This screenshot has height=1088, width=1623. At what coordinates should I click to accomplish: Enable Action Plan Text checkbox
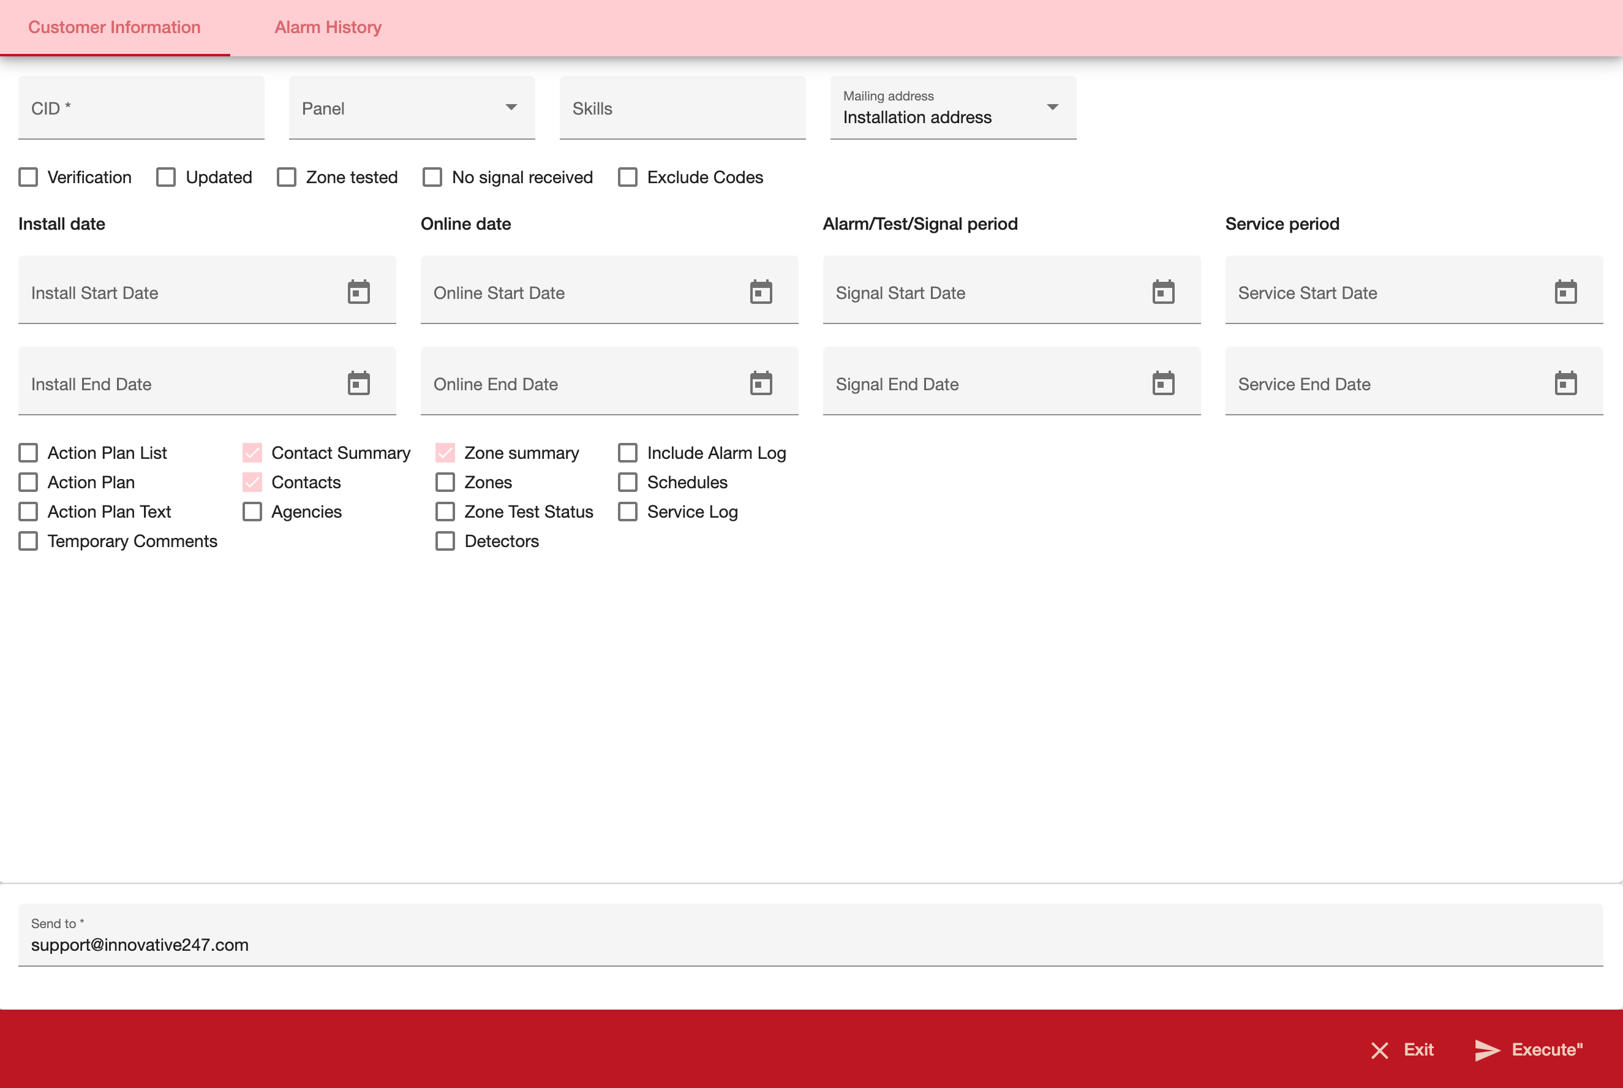tap(28, 512)
